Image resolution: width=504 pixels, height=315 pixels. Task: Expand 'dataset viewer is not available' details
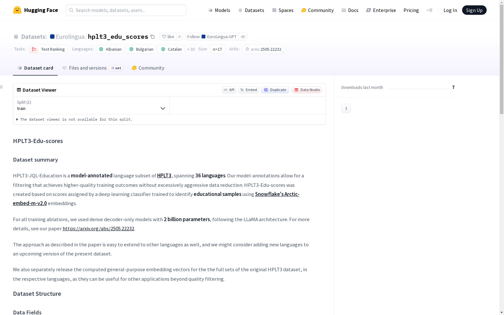pos(74,119)
